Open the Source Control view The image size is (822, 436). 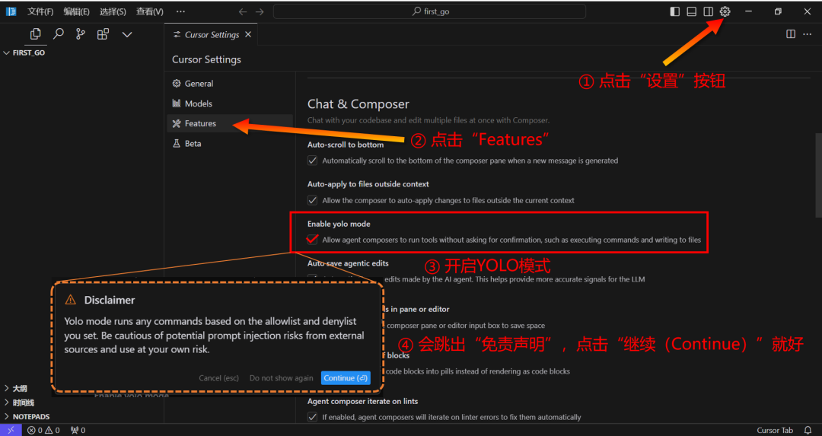click(80, 34)
